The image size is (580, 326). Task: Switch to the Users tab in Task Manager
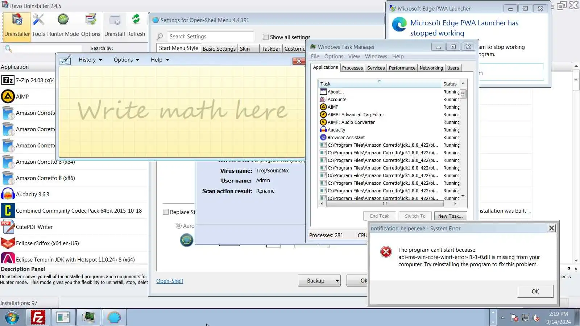point(453,68)
